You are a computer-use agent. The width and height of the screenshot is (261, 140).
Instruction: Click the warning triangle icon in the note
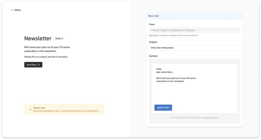tap(30, 109)
